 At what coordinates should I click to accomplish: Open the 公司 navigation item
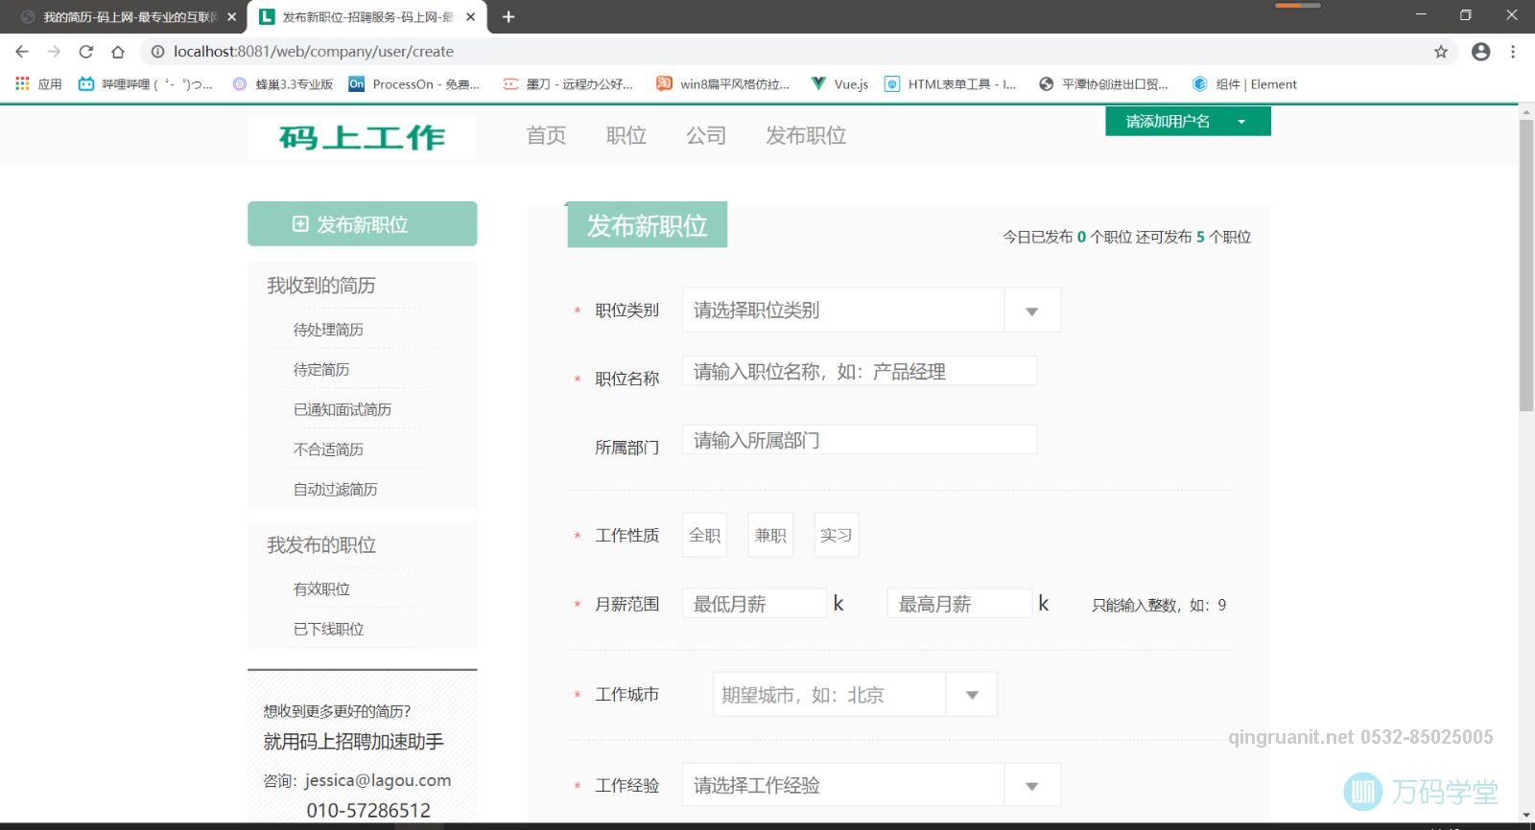(705, 136)
